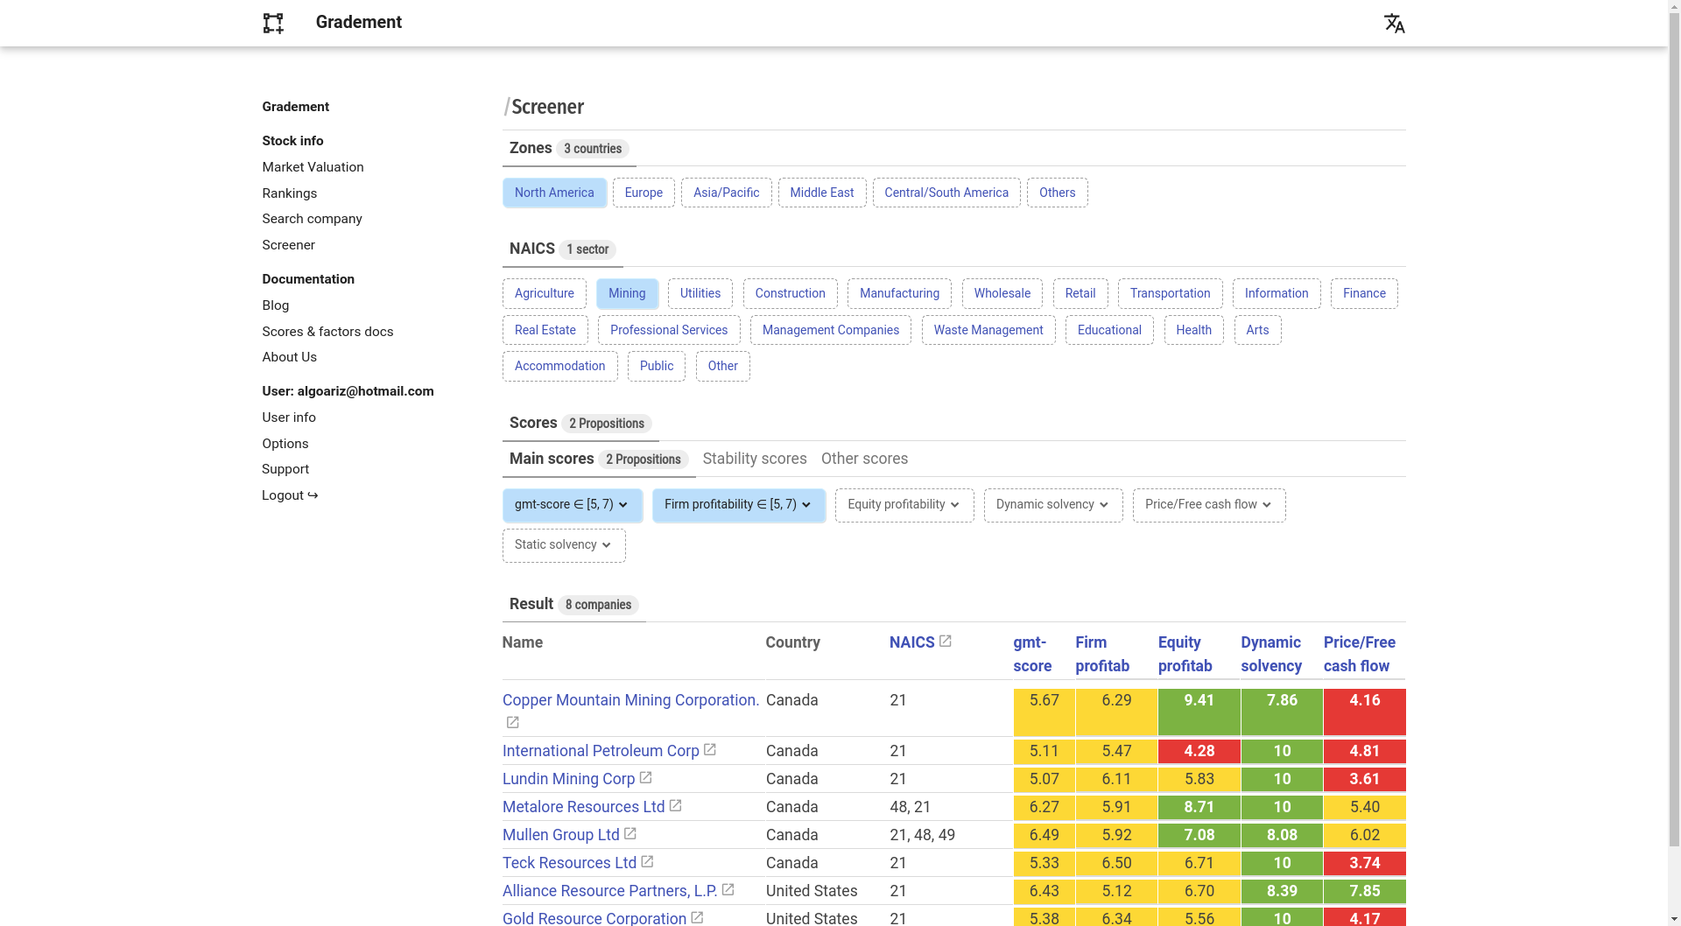Click red 4.28 equity score cell
The width and height of the screenshot is (1681, 926).
point(1199,751)
